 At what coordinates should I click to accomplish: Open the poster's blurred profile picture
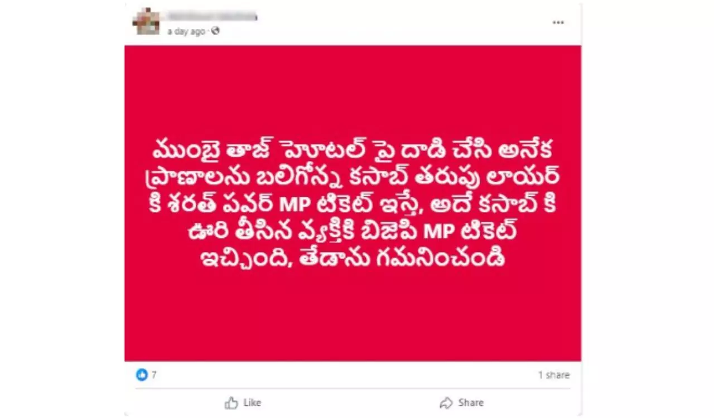point(147,21)
